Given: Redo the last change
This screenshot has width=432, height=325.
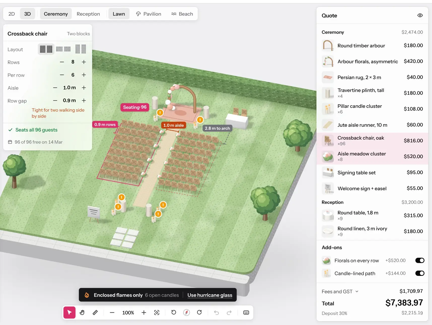Looking at the screenshot, I should click(x=229, y=313).
